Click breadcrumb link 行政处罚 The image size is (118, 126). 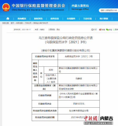coord(28,23)
